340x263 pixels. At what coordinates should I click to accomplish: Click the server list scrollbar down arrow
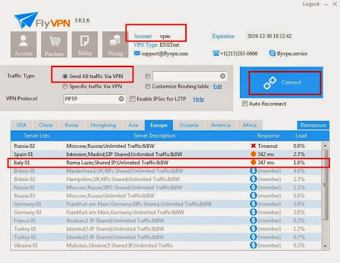coord(325,246)
